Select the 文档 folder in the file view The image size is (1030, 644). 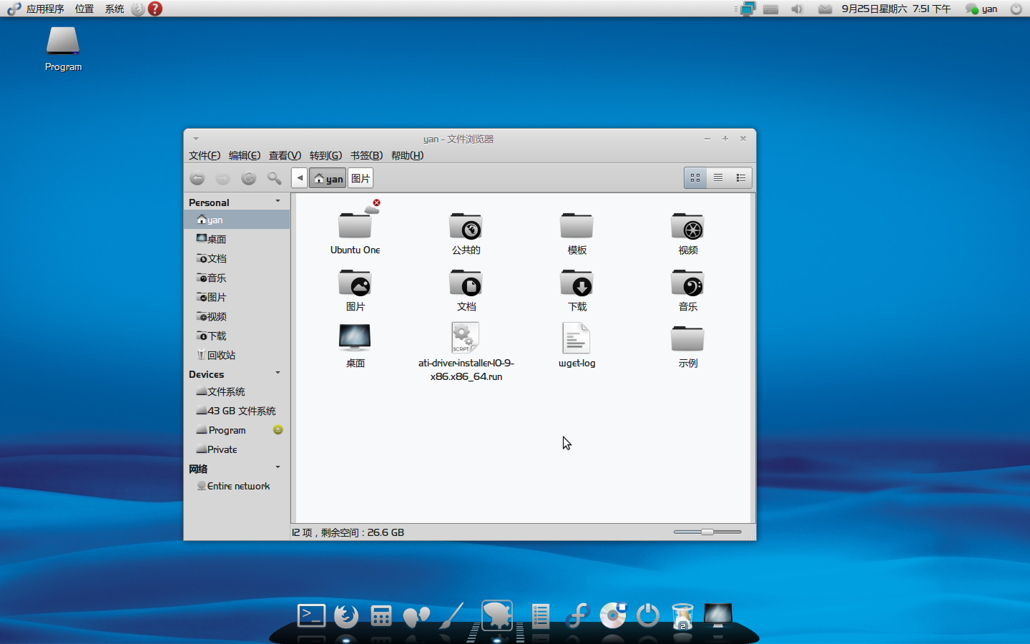pyautogui.click(x=466, y=290)
